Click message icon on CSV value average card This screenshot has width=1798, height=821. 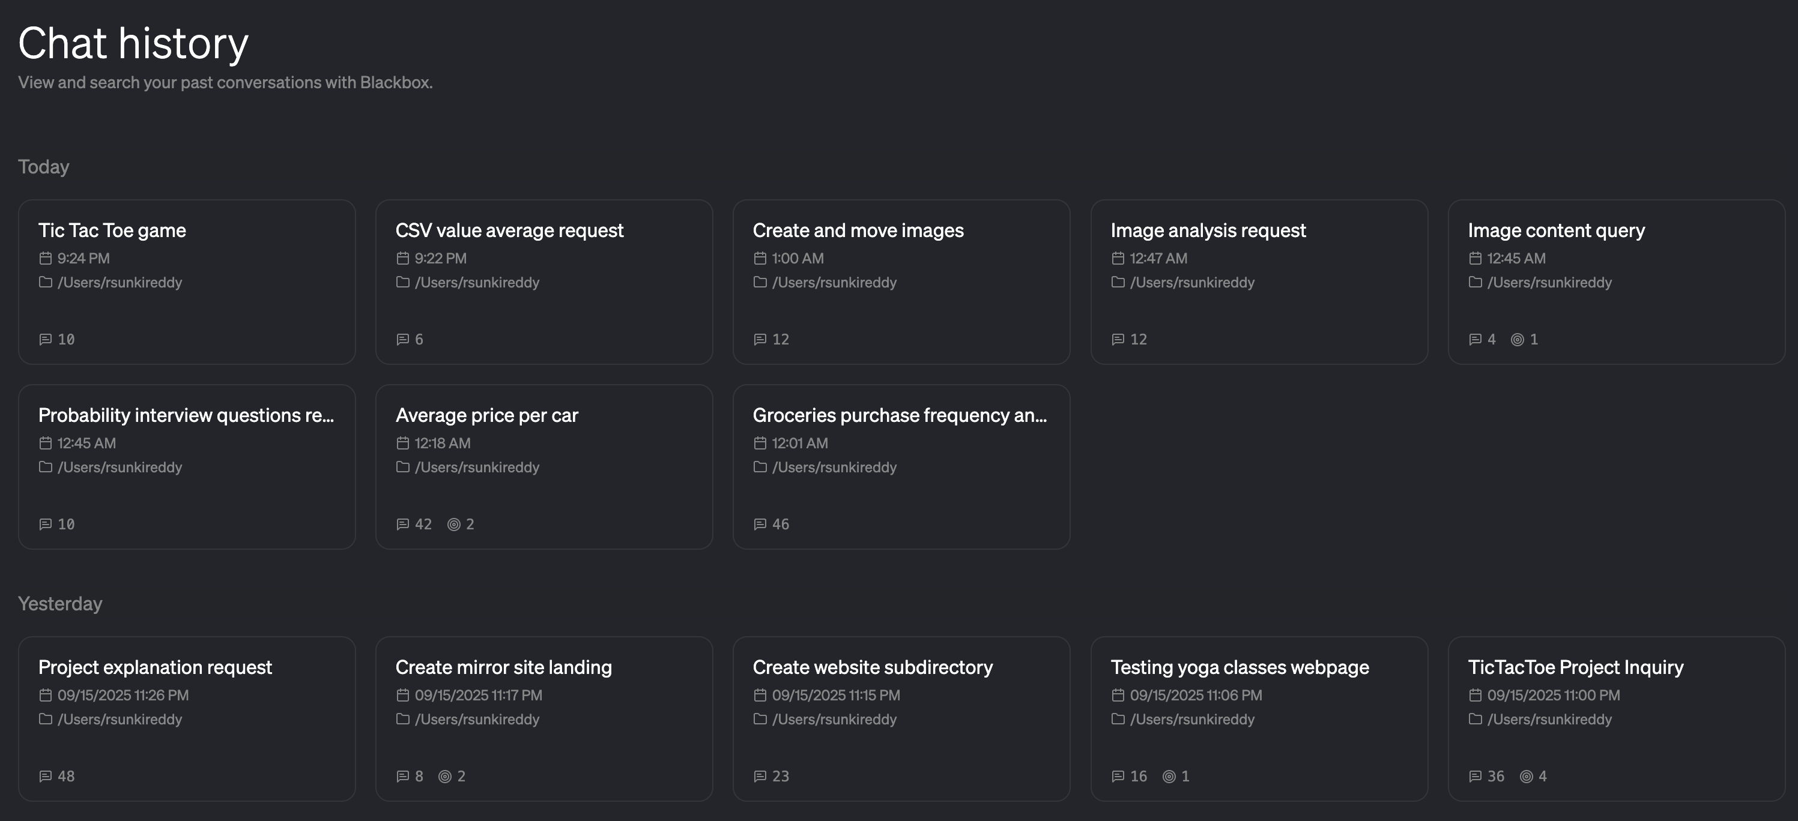click(x=403, y=339)
